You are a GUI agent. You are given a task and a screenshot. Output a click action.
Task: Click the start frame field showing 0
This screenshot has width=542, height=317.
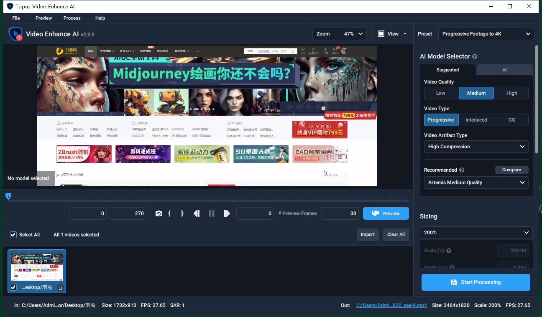[x=88, y=213]
